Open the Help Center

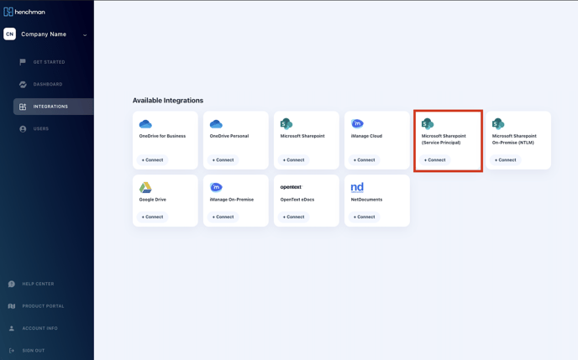tap(38, 284)
